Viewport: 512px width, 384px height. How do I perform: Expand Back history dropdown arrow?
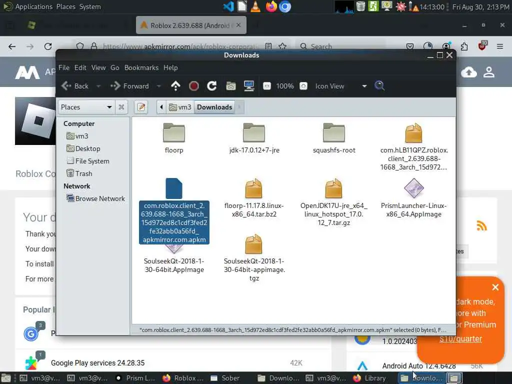click(x=98, y=86)
